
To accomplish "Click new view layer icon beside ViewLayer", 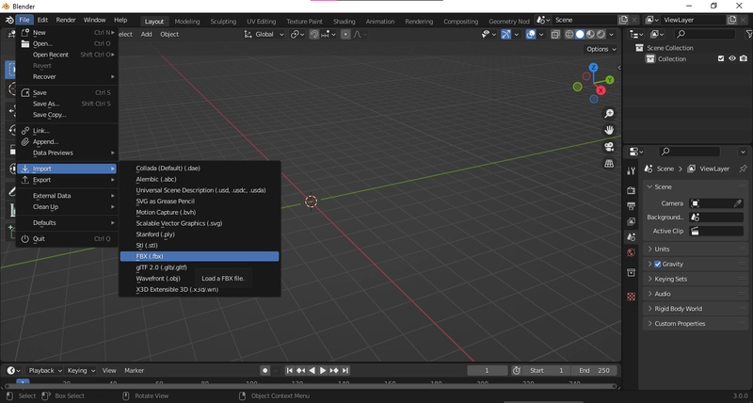I will 732,20.
